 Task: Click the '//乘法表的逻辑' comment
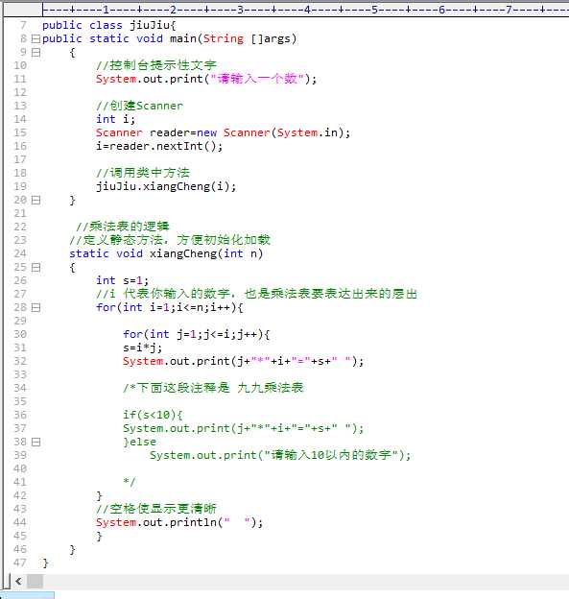click(122, 227)
